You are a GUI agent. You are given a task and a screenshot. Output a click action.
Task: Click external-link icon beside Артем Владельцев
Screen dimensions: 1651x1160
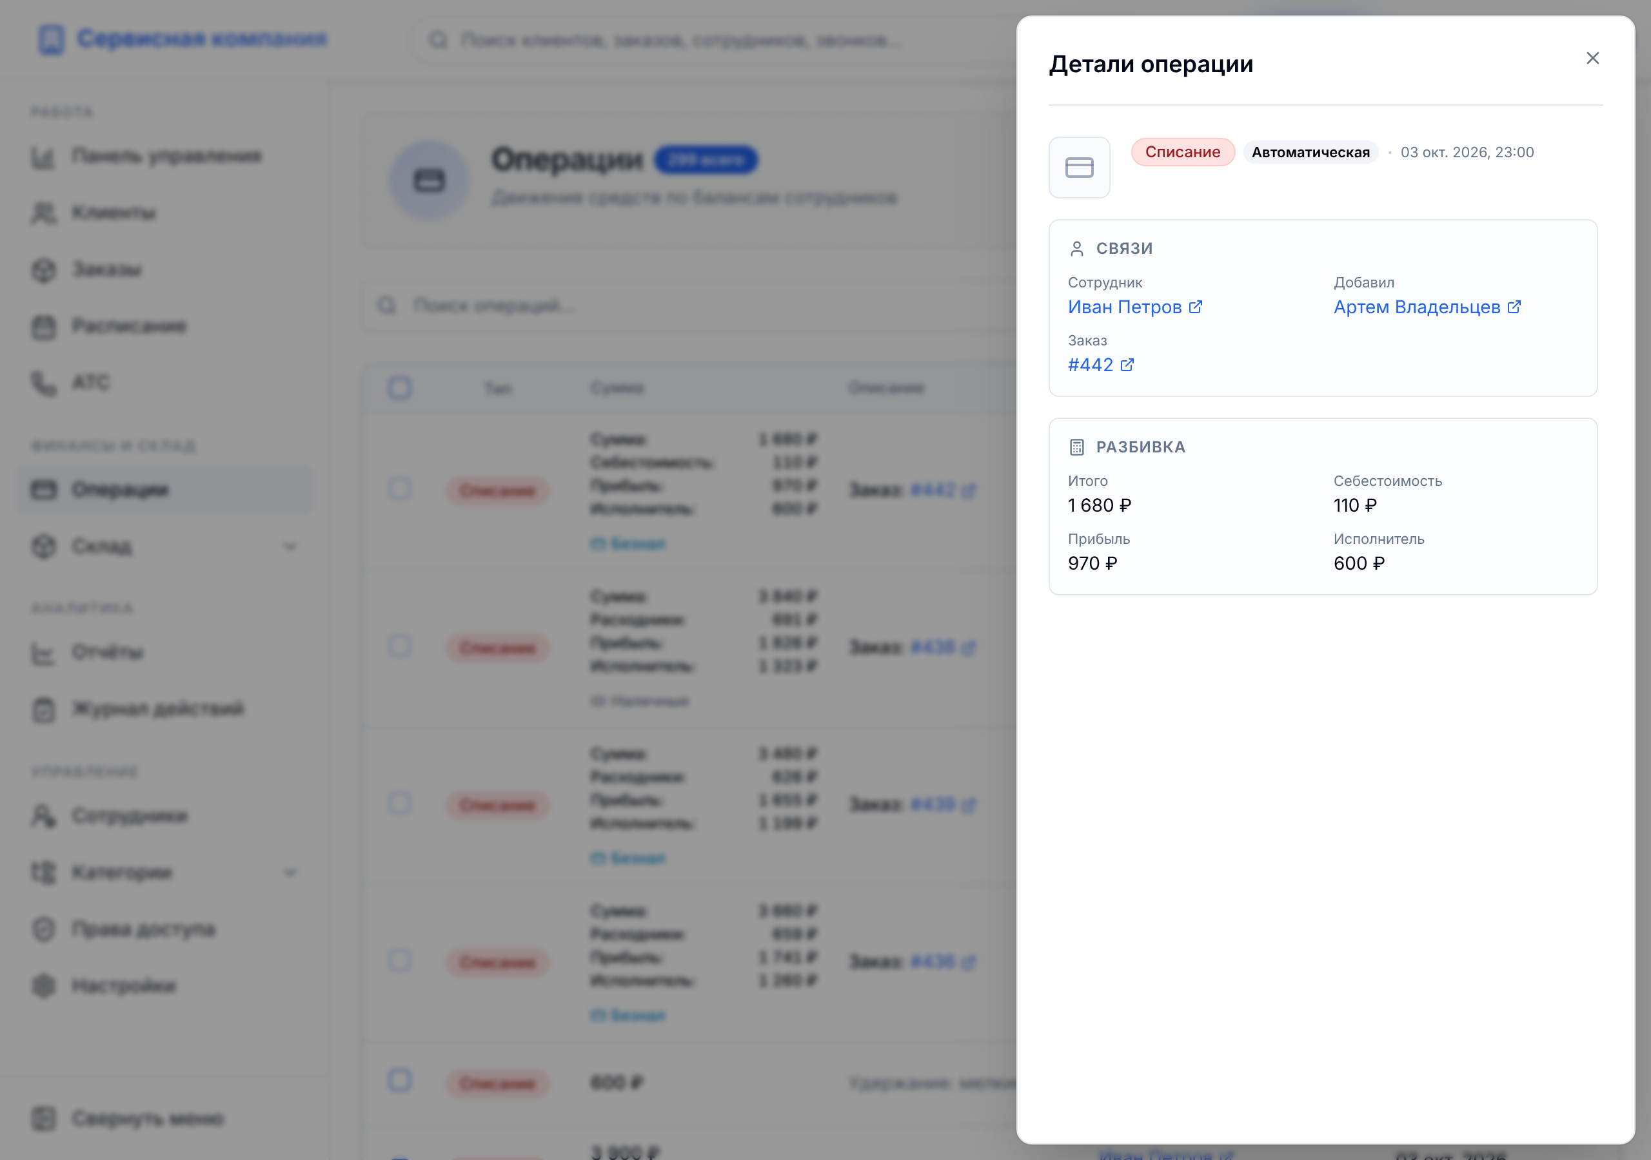click(1514, 307)
